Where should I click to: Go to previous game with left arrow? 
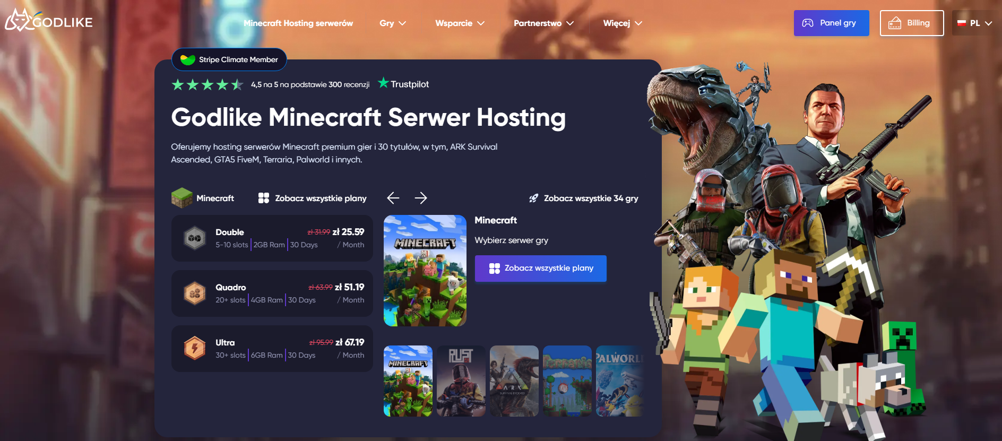[393, 198]
